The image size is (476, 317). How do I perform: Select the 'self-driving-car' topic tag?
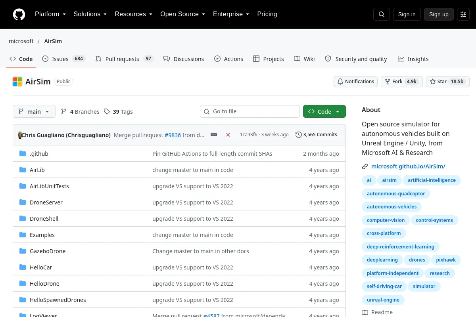(384, 287)
